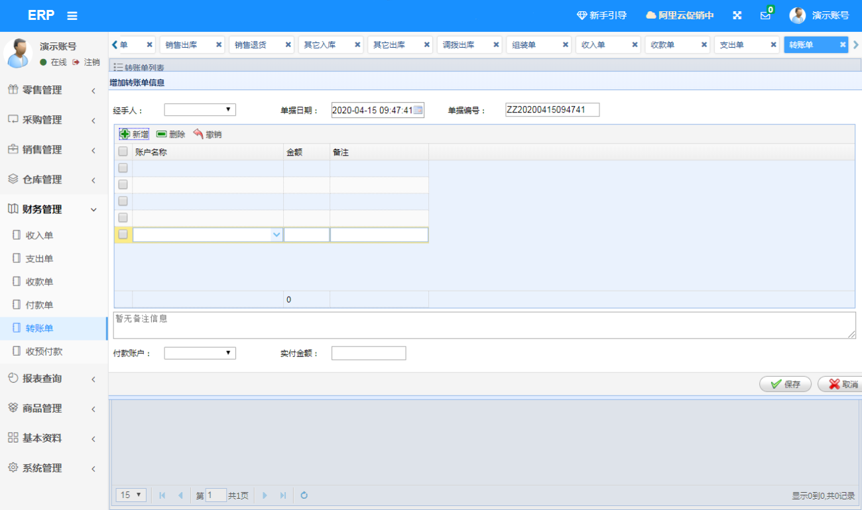Open the mail notifications icon
The height and width of the screenshot is (510, 862).
coord(765,16)
